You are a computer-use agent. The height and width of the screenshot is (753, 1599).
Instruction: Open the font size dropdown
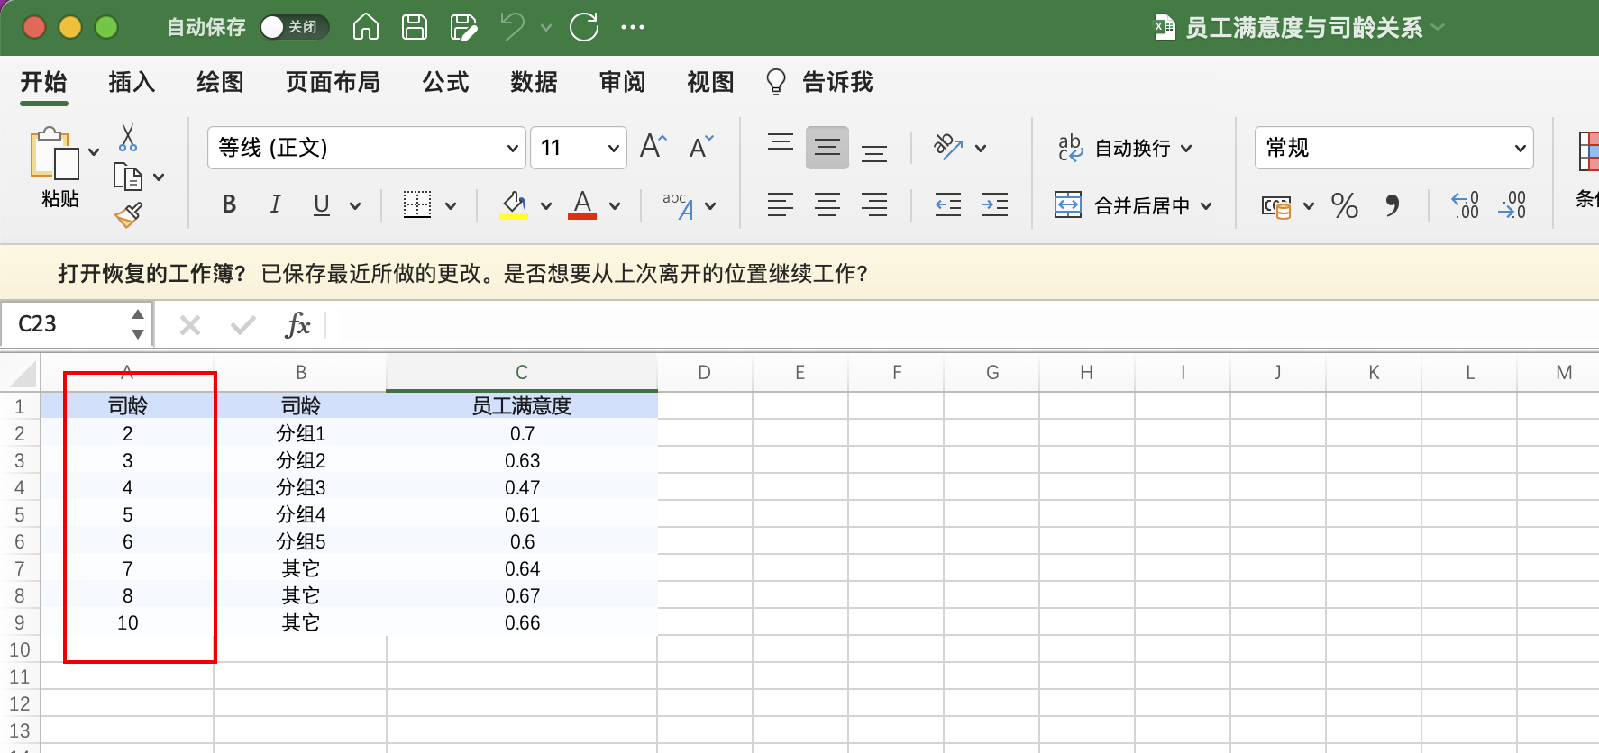click(x=613, y=148)
